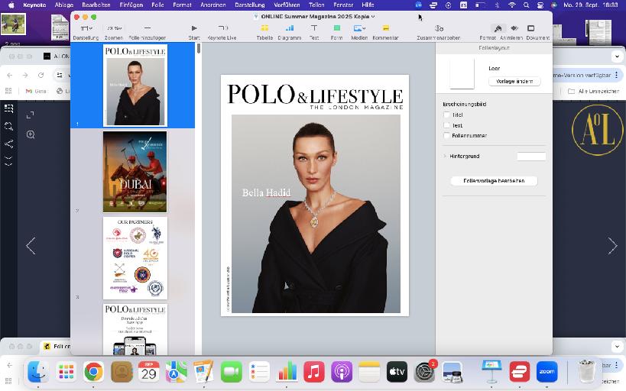Select the Dubai polo slide thumbnail
Image resolution: width=626 pixels, height=391 pixels.
point(135,172)
